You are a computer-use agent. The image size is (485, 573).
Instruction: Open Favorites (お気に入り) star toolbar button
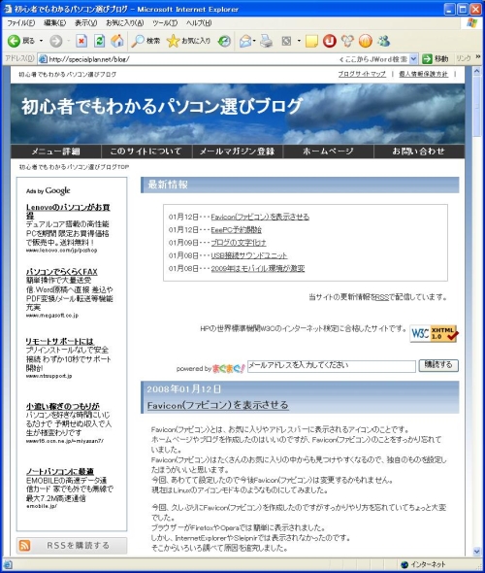coord(189,41)
